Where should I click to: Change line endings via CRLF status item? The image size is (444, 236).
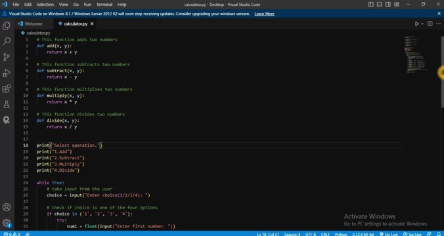tap(325, 234)
